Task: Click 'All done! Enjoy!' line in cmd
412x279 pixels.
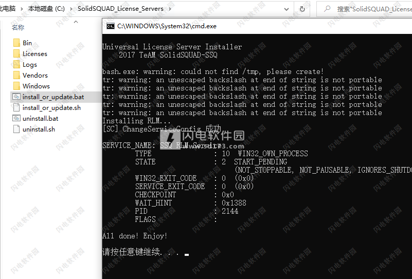Action: [135, 236]
